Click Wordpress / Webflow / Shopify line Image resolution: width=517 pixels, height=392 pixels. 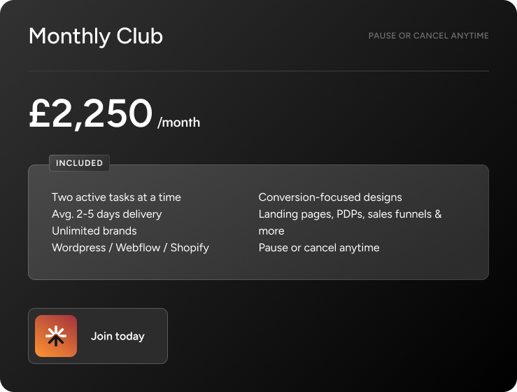pyautogui.click(x=130, y=248)
